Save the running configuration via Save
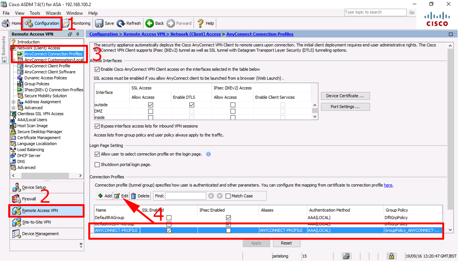 point(105,23)
